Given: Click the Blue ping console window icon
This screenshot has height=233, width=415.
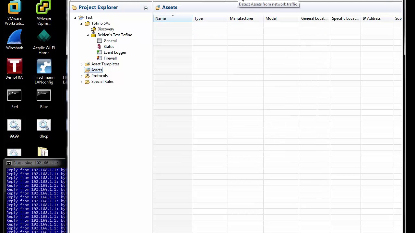Looking at the screenshot, I should tap(9, 163).
